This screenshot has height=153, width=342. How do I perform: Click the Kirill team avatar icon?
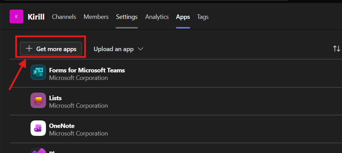[x=16, y=16]
